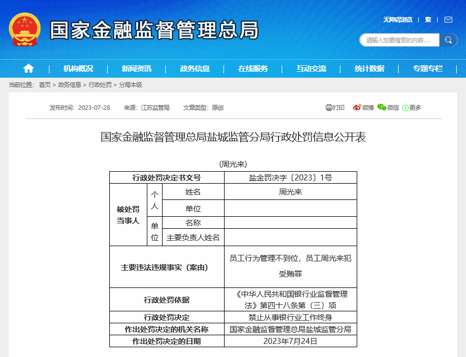Click the subtitle (周光来)
This screenshot has height=357, width=466.
click(233, 164)
